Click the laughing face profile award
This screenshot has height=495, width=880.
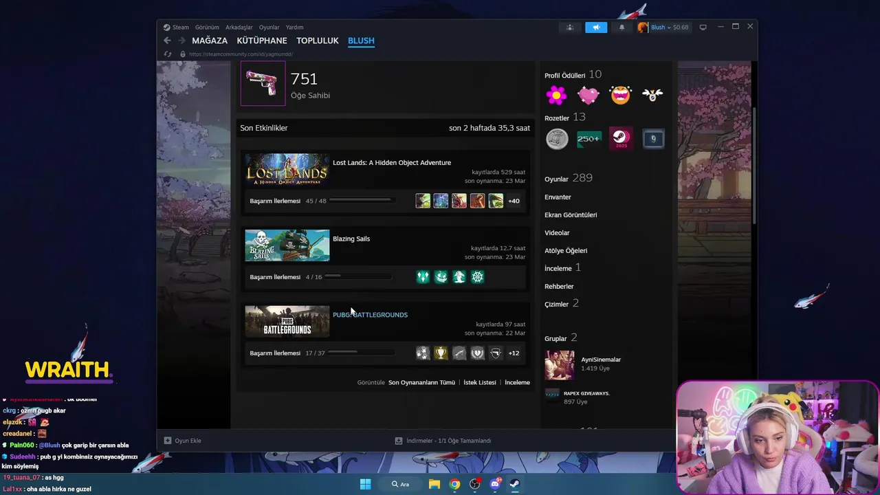click(x=620, y=95)
